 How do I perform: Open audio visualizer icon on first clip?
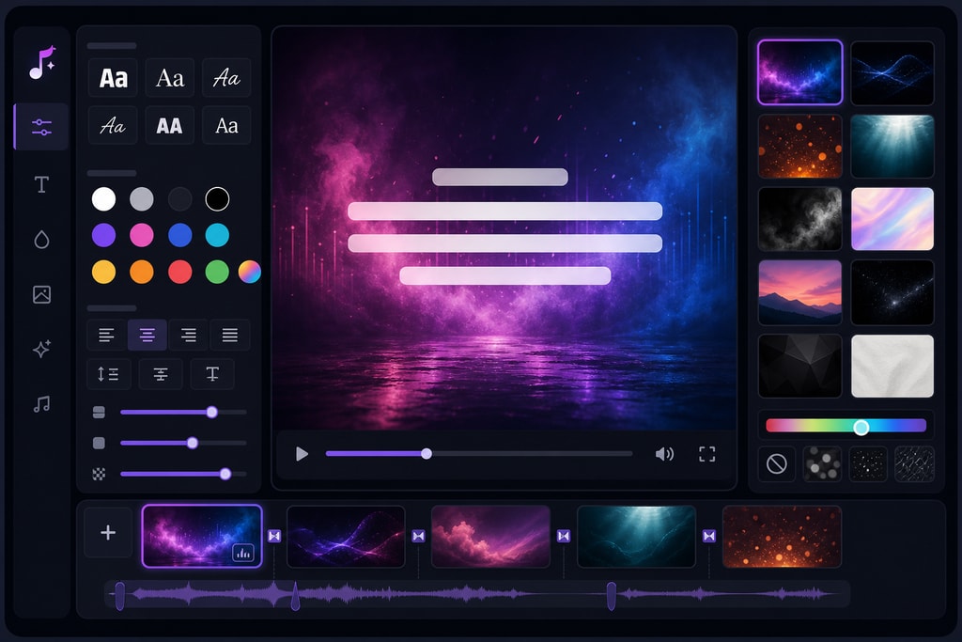click(243, 553)
